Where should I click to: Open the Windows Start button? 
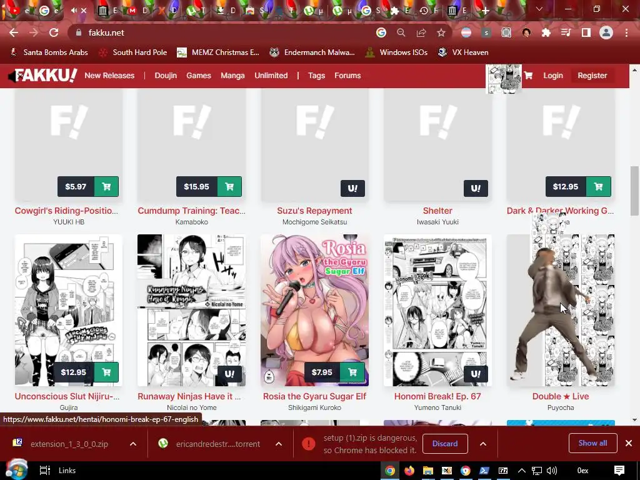click(x=16, y=470)
